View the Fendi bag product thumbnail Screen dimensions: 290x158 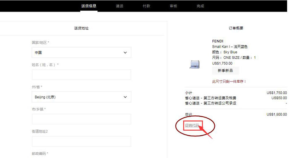195,65
